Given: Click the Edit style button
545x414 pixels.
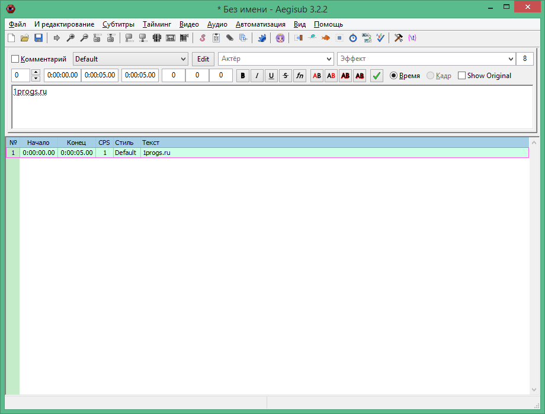Looking at the screenshot, I should coord(203,59).
